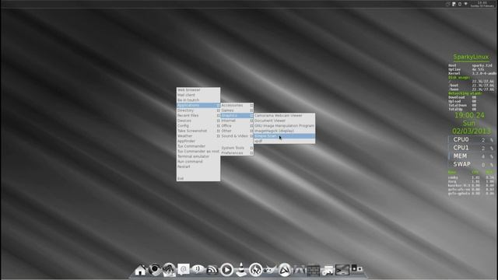Launch Camorama Webcam Viewer
The height and width of the screenshot is (280, 498).
(x=284, y=116)
